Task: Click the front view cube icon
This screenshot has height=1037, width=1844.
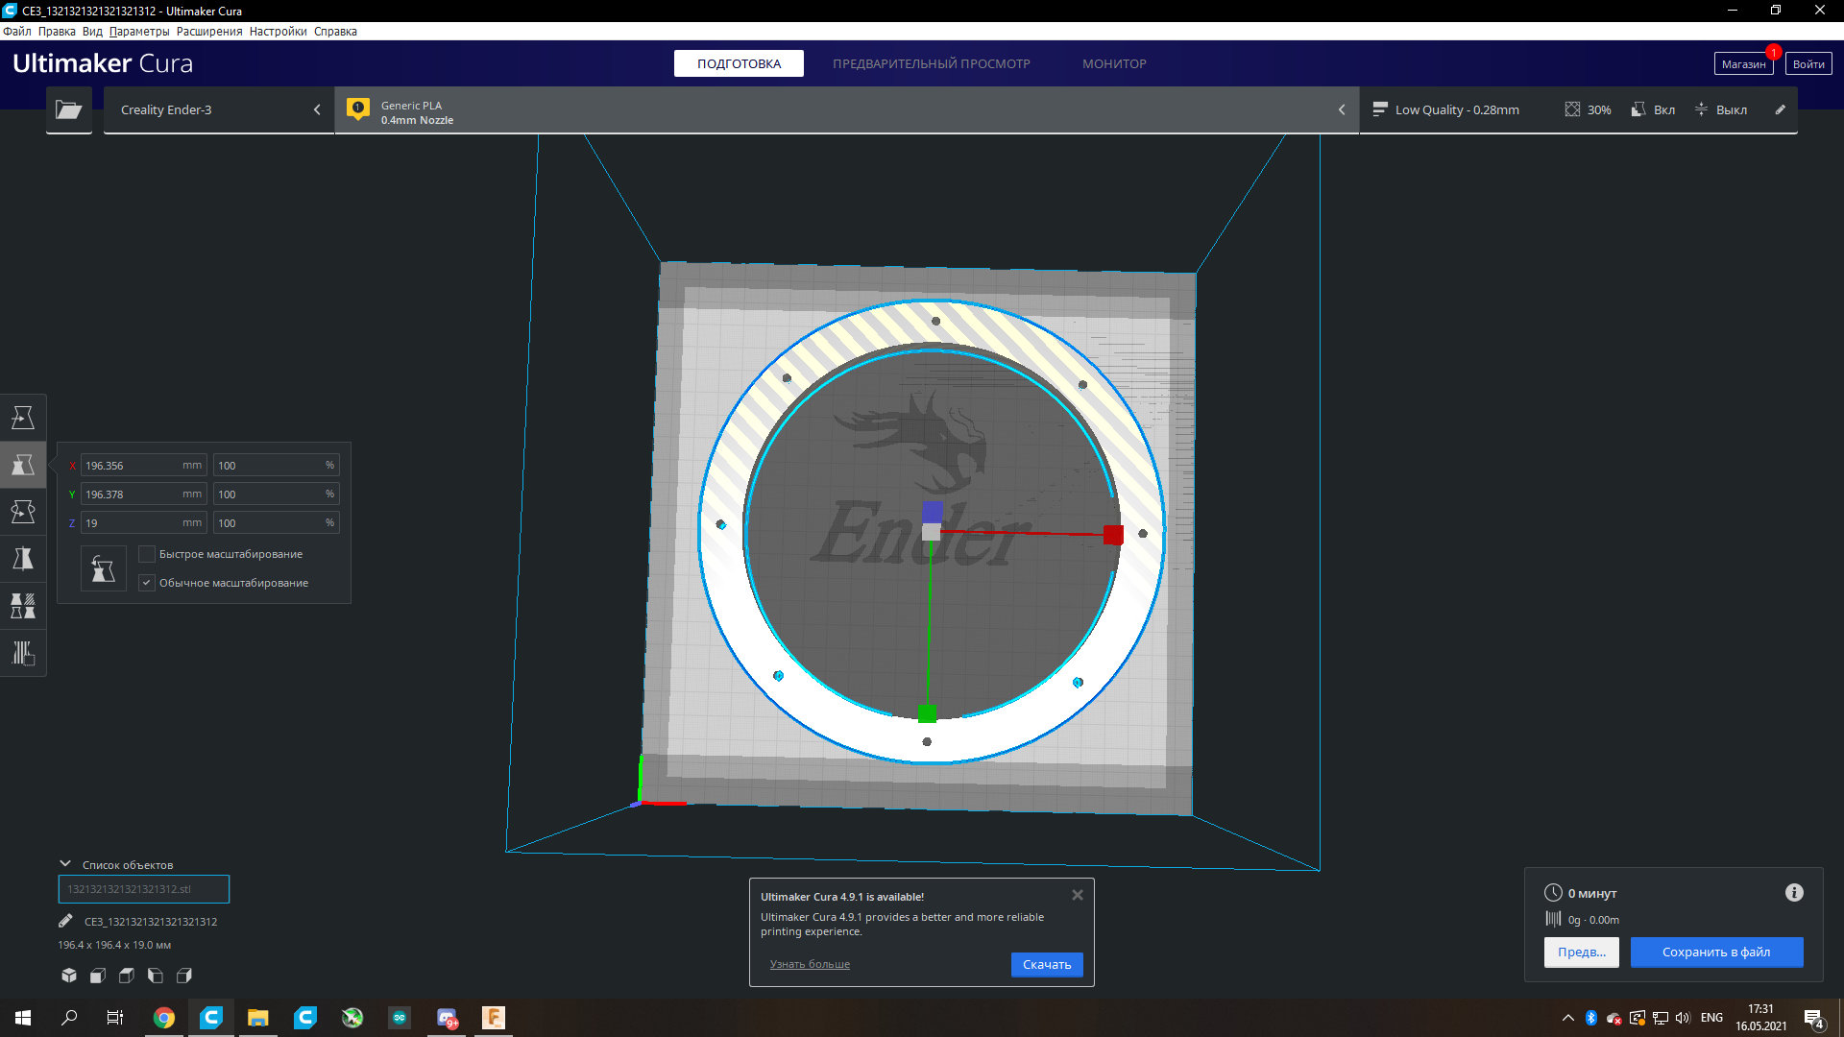Action: click(x=98, y=976)
